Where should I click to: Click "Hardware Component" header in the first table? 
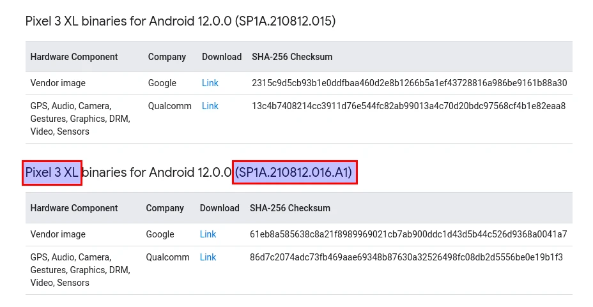(74, 57)
